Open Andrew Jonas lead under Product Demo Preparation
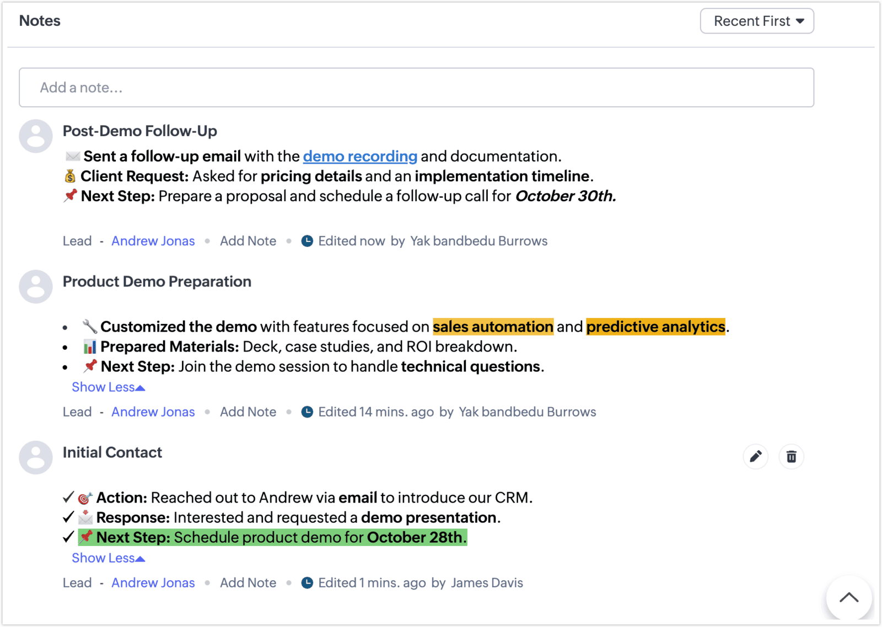This screenshot has width=882, height=627. point(153,412)
